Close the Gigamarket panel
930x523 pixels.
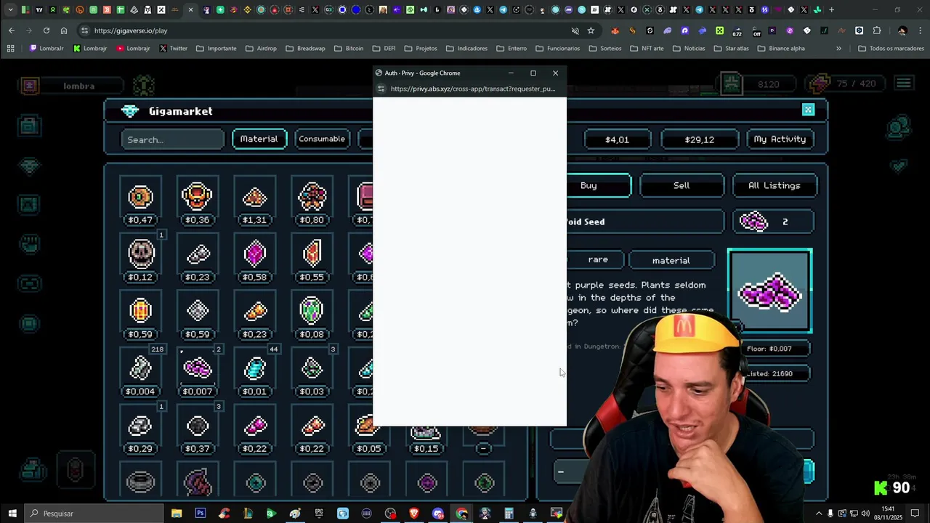tap(808, 110)
